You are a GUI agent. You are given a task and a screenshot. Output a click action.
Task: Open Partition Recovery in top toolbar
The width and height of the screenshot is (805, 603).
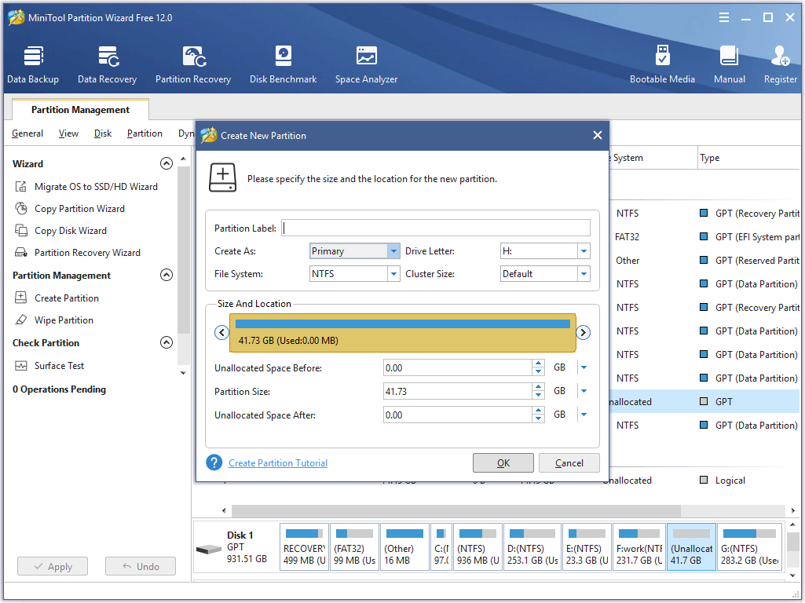(x=193, y=64)
